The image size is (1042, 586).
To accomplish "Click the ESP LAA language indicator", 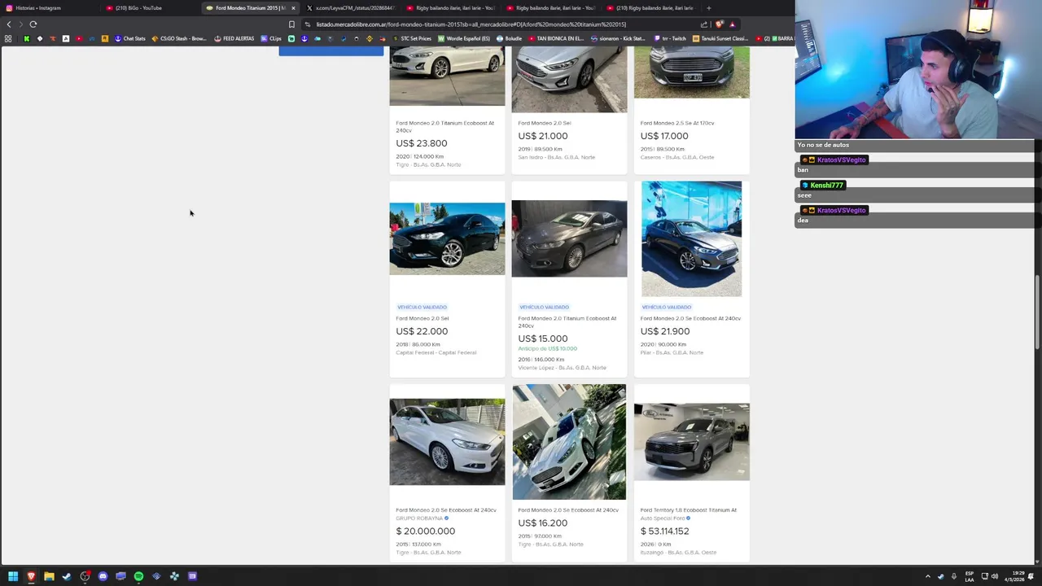I will pyautogui.click(x=970, y=576).
